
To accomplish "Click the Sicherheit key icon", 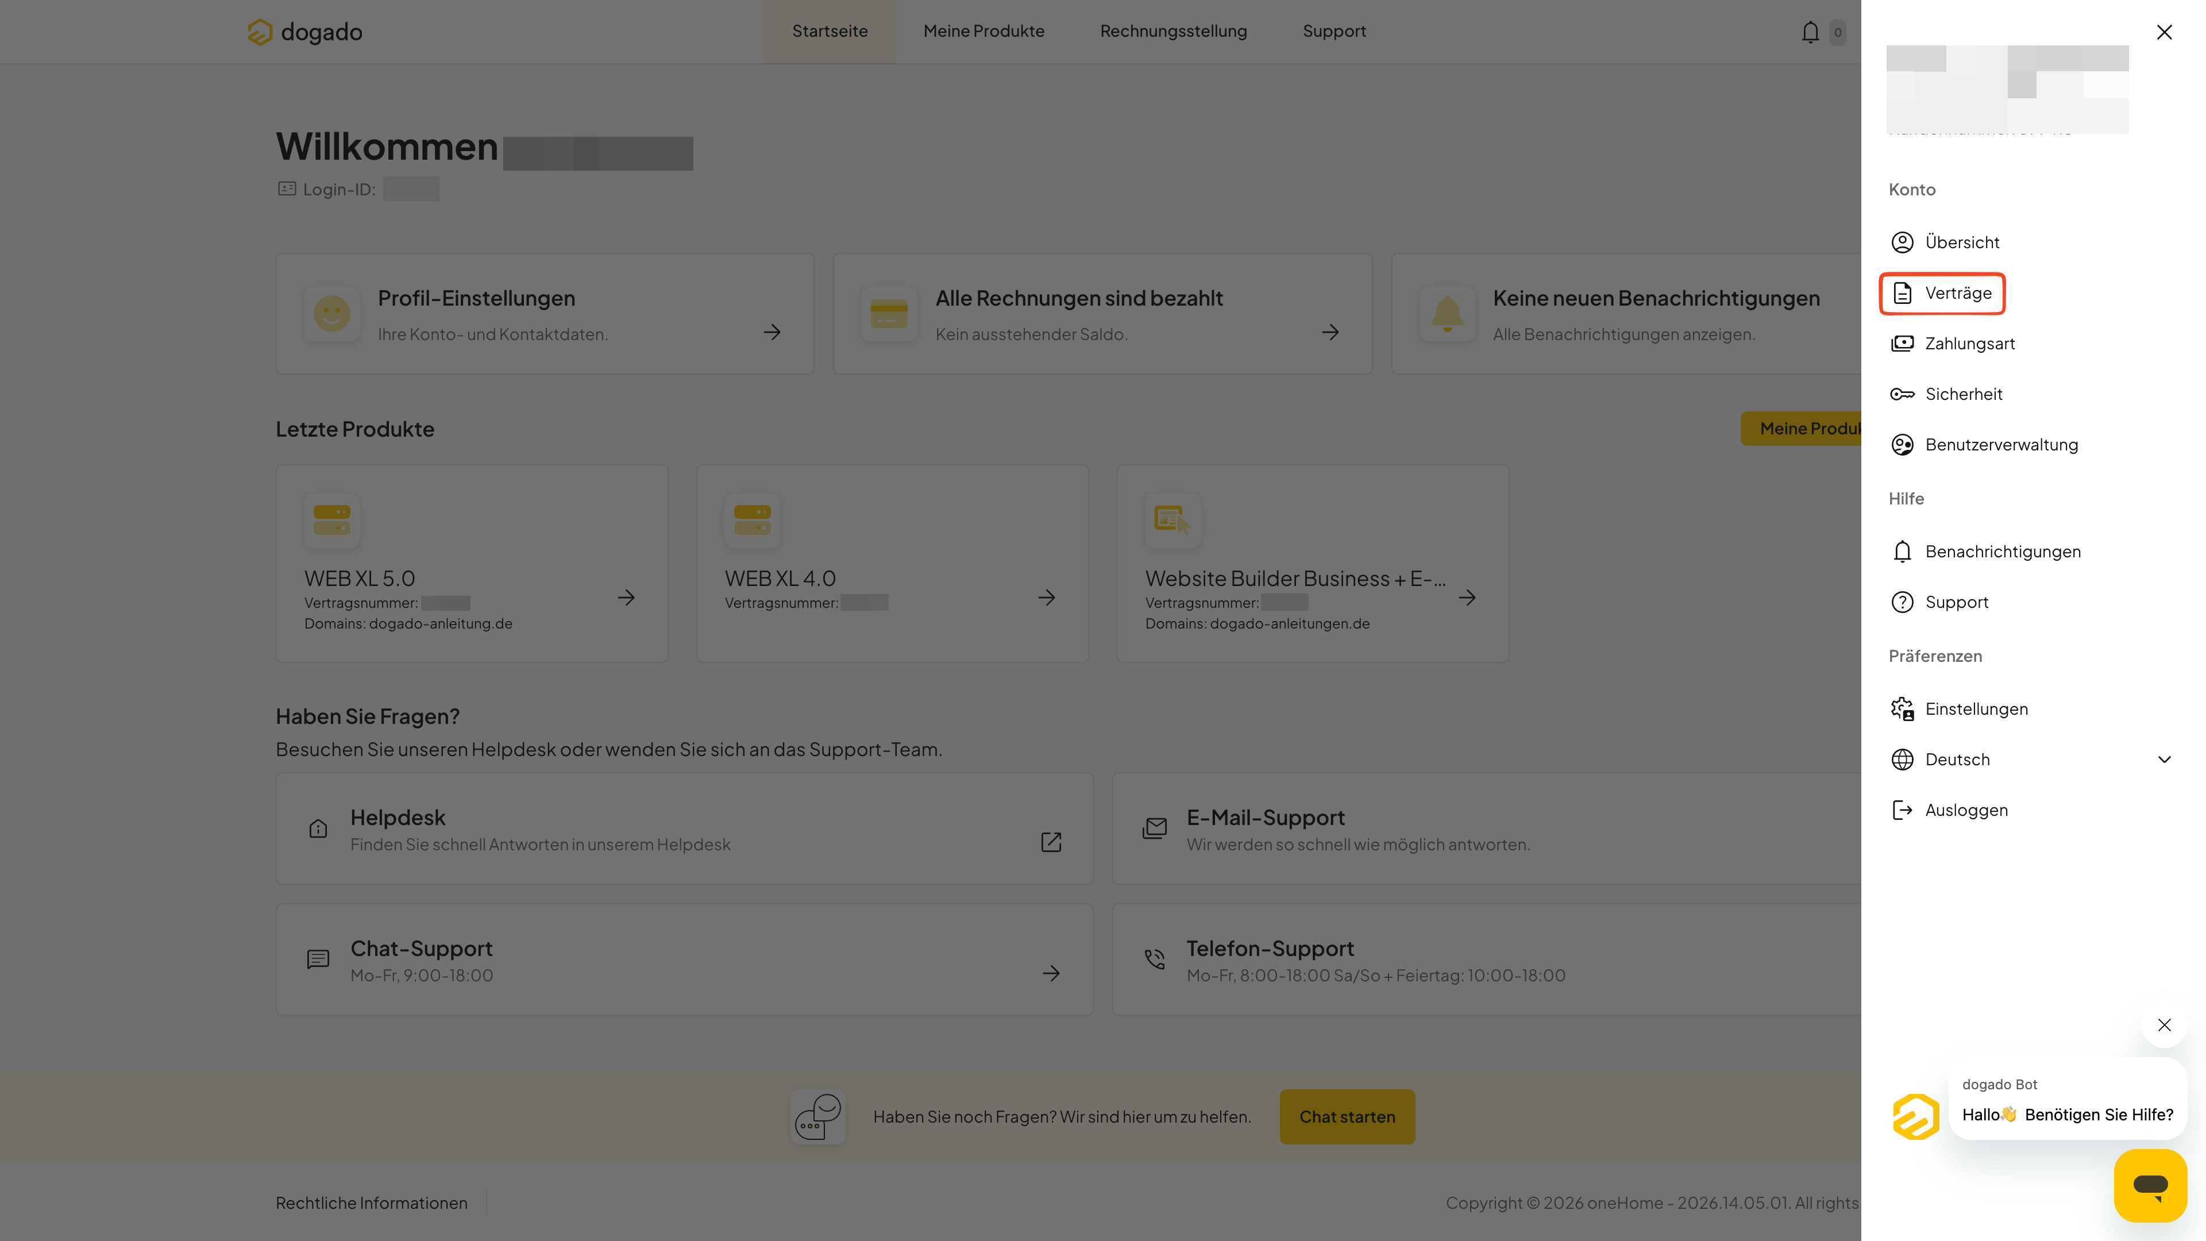I will [1902, 394].
